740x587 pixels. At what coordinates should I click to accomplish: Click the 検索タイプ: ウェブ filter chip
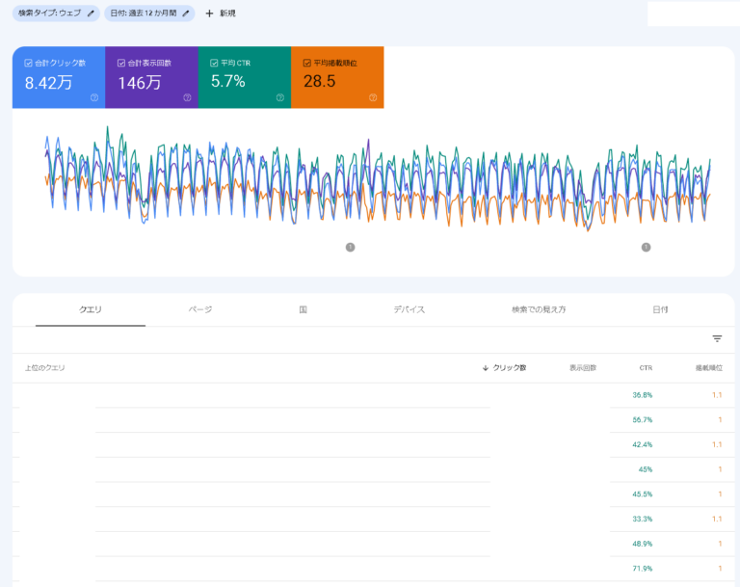(56, 13)
